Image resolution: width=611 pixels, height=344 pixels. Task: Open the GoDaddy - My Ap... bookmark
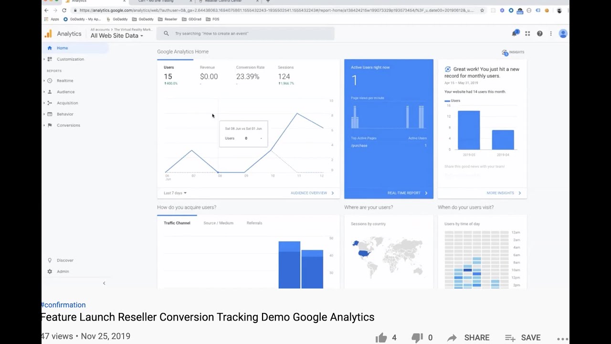pos(82,19)
